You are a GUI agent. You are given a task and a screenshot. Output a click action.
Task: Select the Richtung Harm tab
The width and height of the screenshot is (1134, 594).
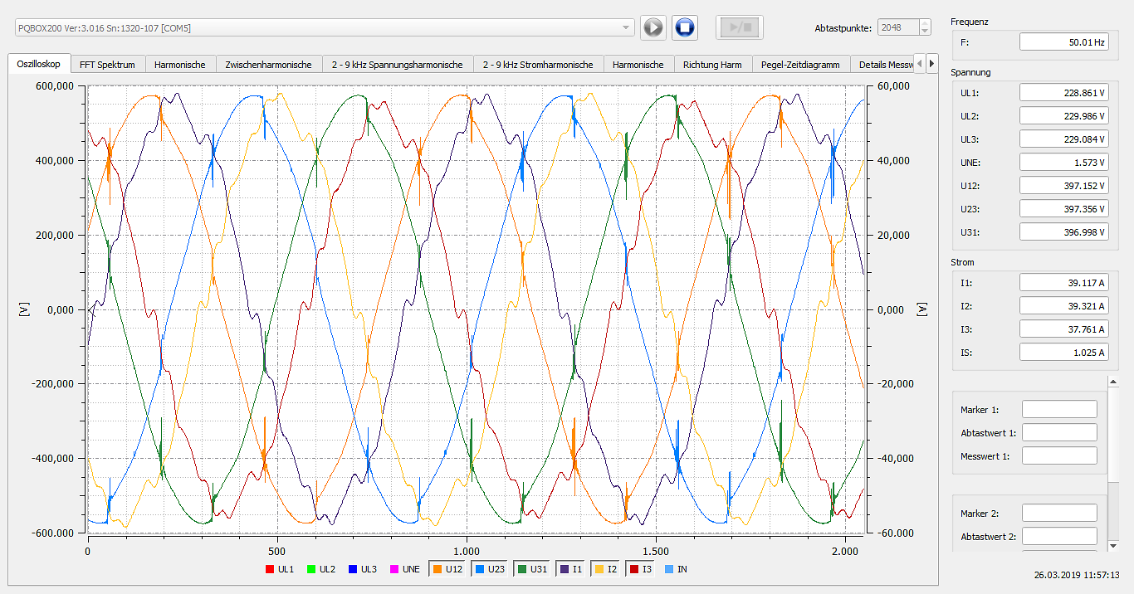pyautogui.click(x=711, y=63)
